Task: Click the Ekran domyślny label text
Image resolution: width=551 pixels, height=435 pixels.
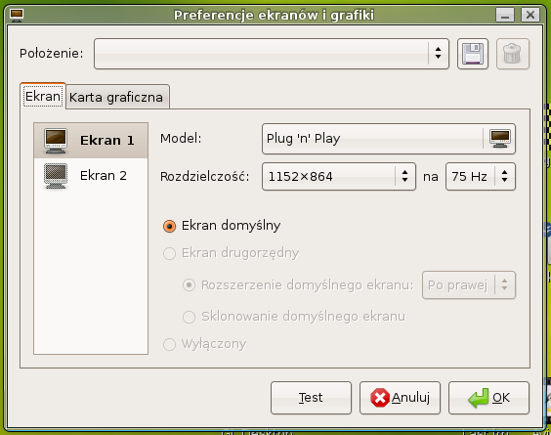Action: 231,226
